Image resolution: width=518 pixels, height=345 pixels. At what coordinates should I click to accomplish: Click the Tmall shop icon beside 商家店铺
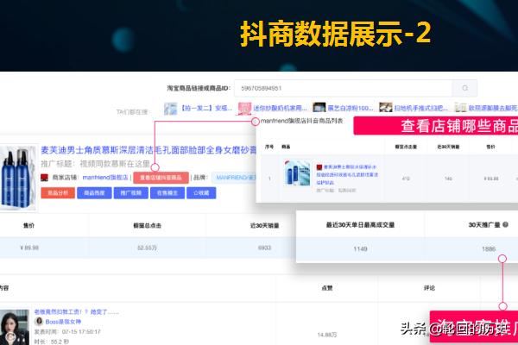tap(45, 177)
